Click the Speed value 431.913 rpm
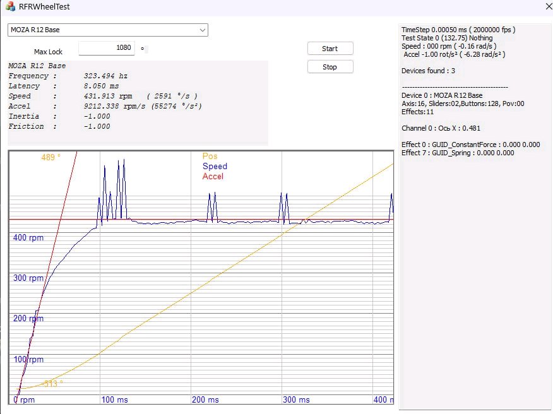Image resolution: width=553 pixels, height=414 pixels. click(x=108, y=96)
